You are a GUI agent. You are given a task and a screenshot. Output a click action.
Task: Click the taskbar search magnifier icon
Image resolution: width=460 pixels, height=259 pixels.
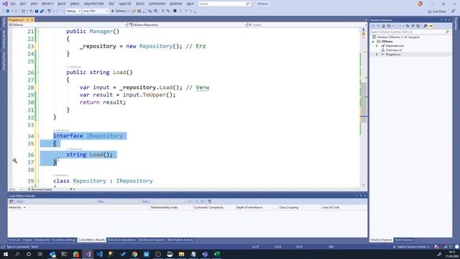point(17,254)
